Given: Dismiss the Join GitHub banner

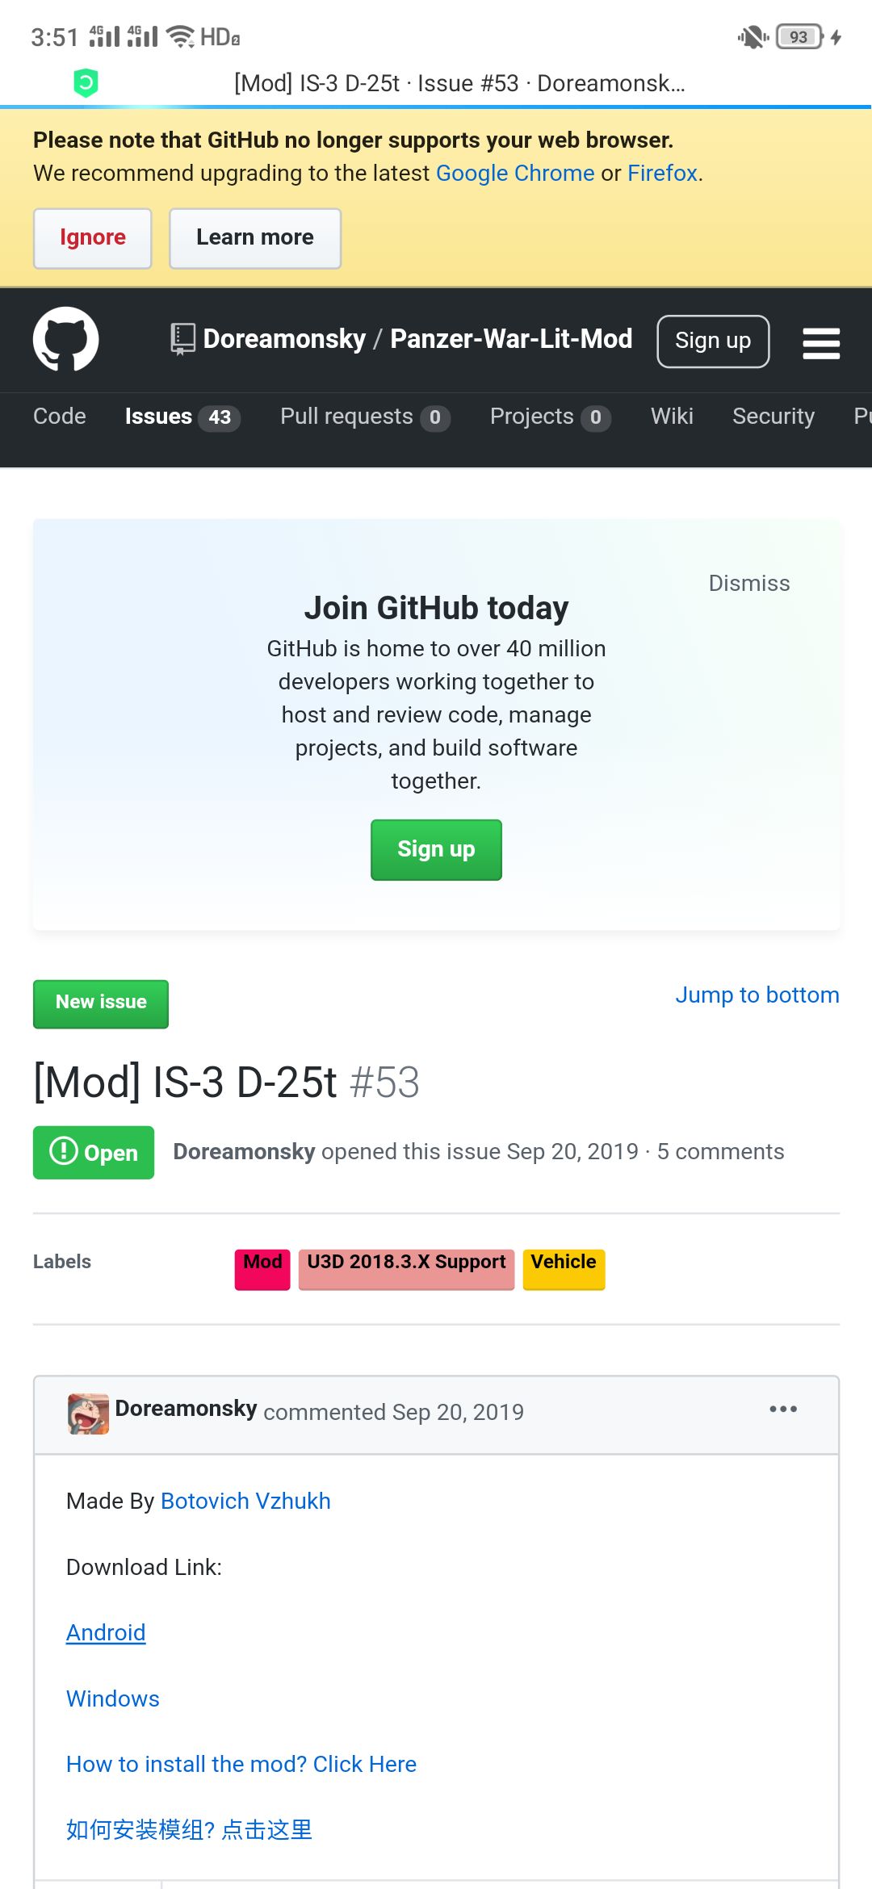Looking at the screenshot, I should point(748,584).
